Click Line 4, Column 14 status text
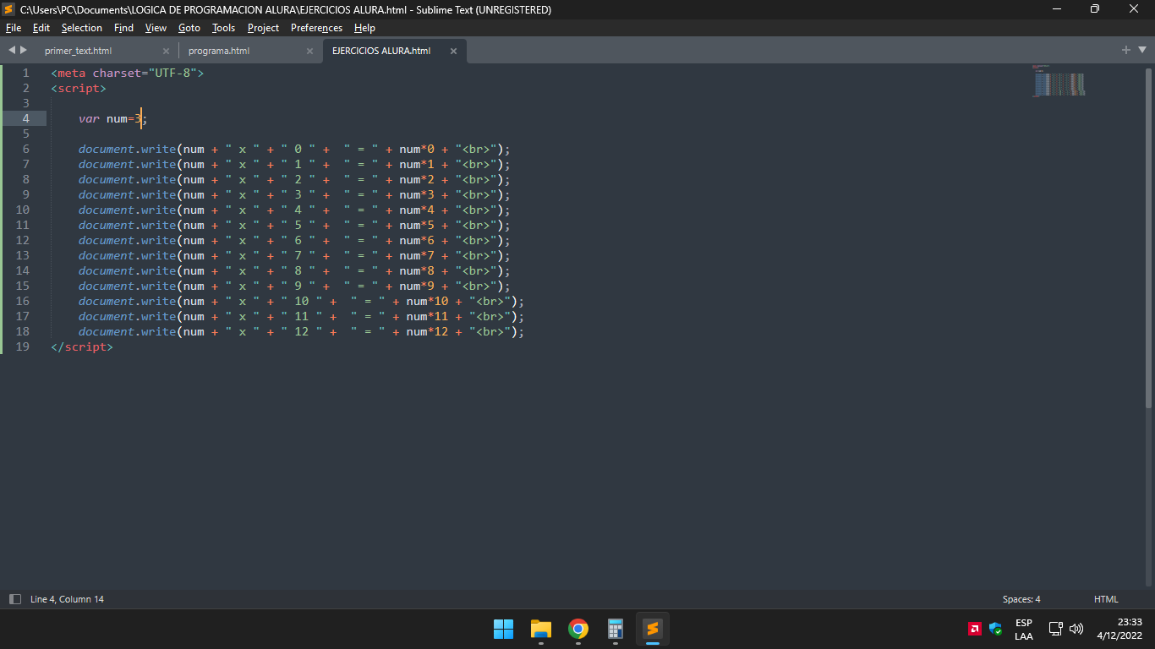 (67, 599)
